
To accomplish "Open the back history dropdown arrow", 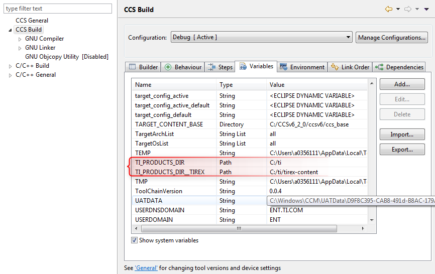I will (x=398, y=9).
